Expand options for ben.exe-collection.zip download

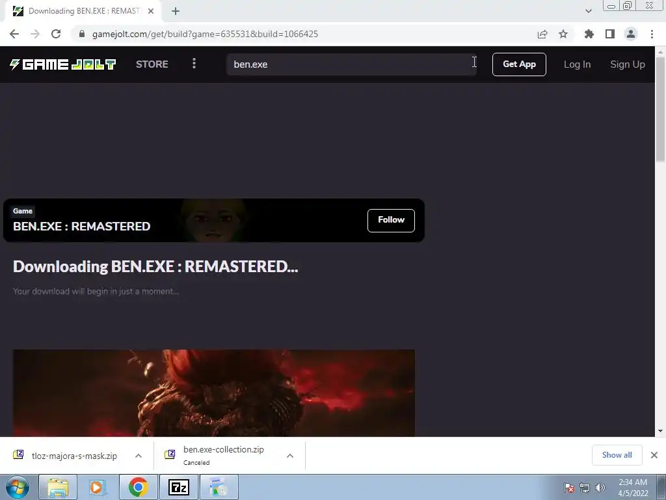coord(290,456)
